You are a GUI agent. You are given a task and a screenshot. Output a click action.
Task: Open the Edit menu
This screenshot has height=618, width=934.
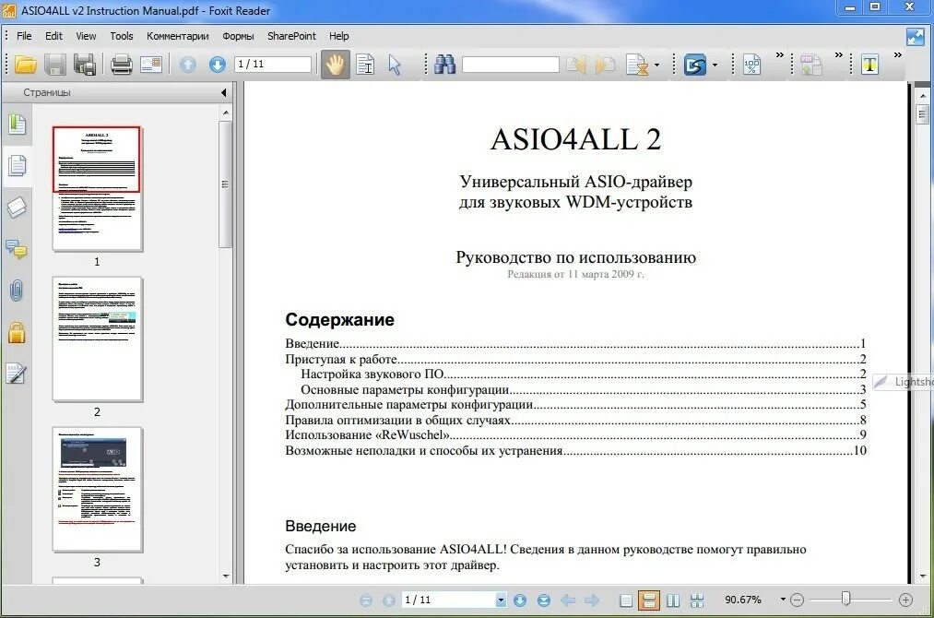pos(53,36)
